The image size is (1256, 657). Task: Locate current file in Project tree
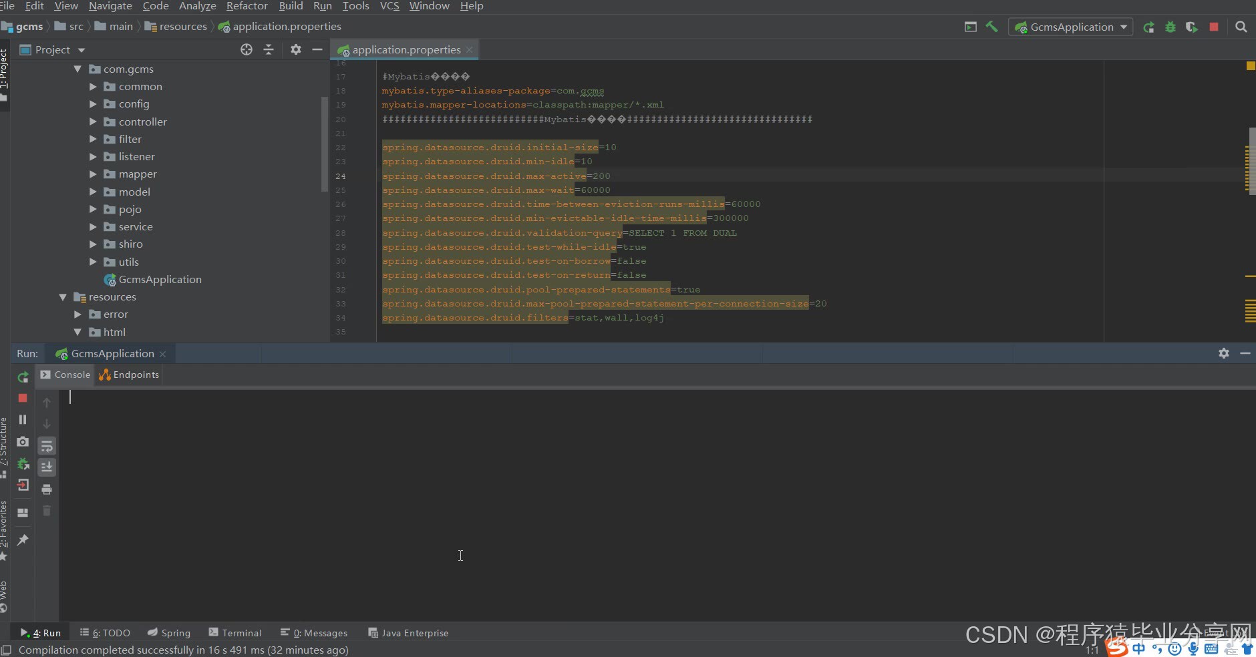[x=247, y=49]
